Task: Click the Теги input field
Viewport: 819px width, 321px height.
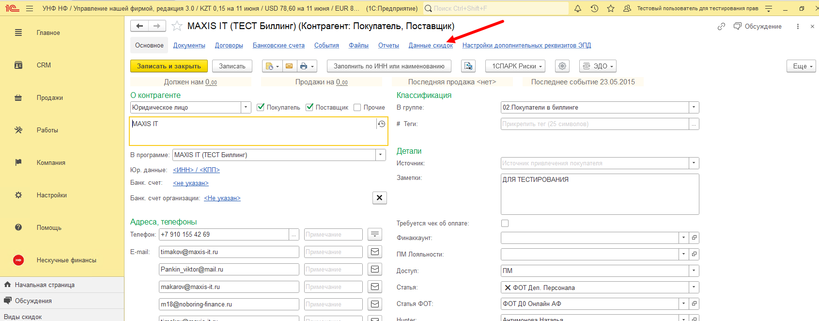Action: click(595, 124)
